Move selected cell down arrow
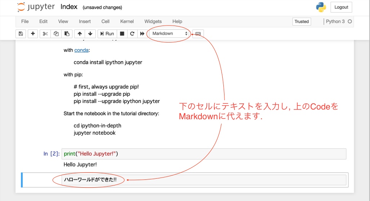Image resolution: width=370 pixels, height=201 pixels. [x=90, y=33]
